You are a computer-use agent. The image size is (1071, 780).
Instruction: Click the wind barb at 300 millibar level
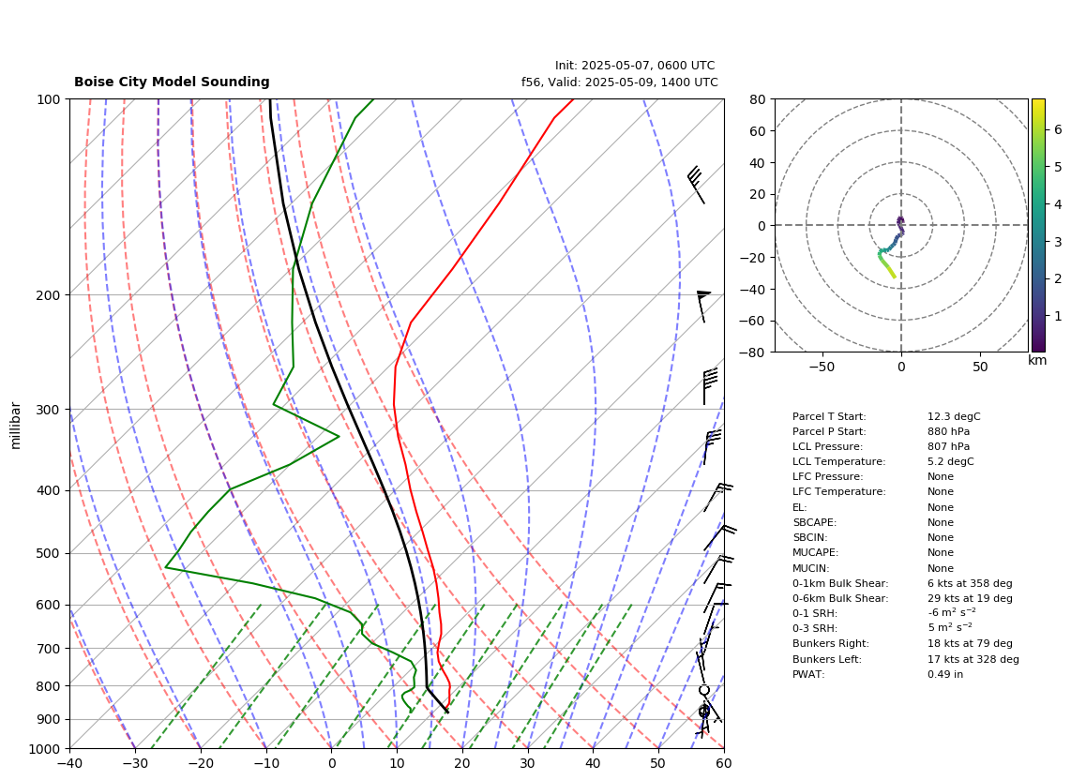click(710, 386)
